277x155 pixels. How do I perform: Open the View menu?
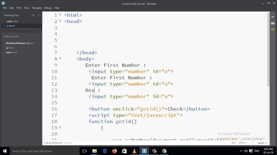pos(26,8)
